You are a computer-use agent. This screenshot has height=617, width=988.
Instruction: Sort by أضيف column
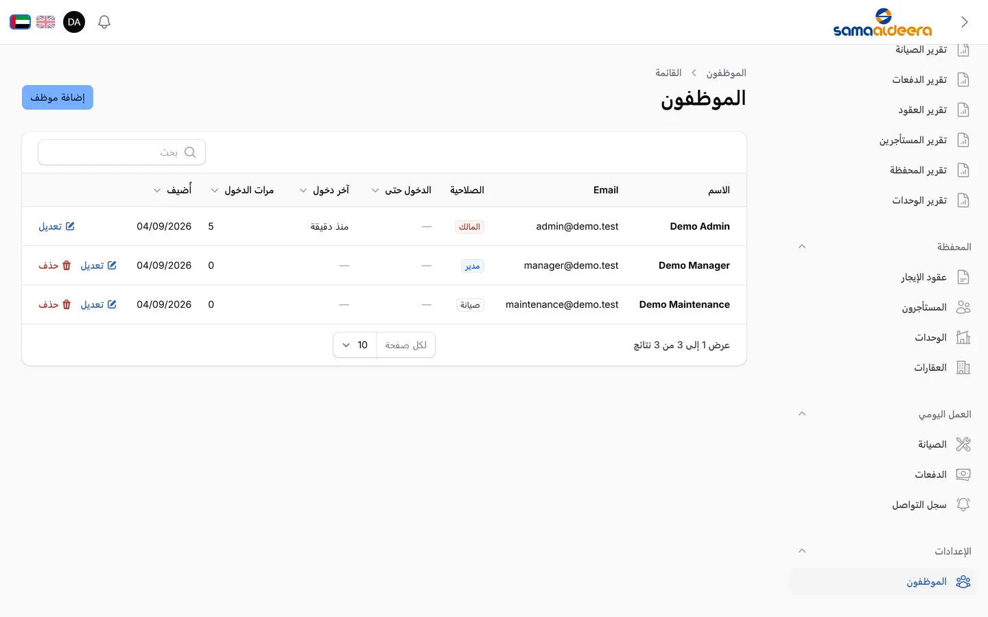[x=172, y=190]
